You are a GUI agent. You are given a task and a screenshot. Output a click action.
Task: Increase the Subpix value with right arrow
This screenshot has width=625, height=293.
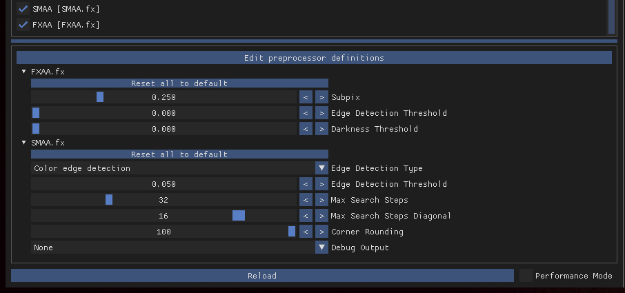[x=321, y=97]
